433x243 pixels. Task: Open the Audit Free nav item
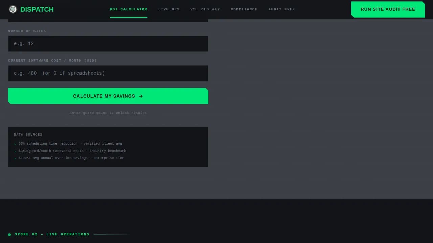(x=281, y=9)
